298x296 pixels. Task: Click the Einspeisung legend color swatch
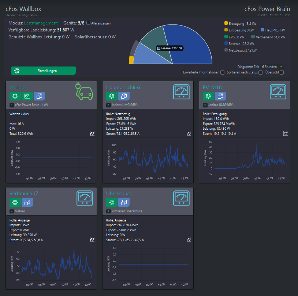226,30
